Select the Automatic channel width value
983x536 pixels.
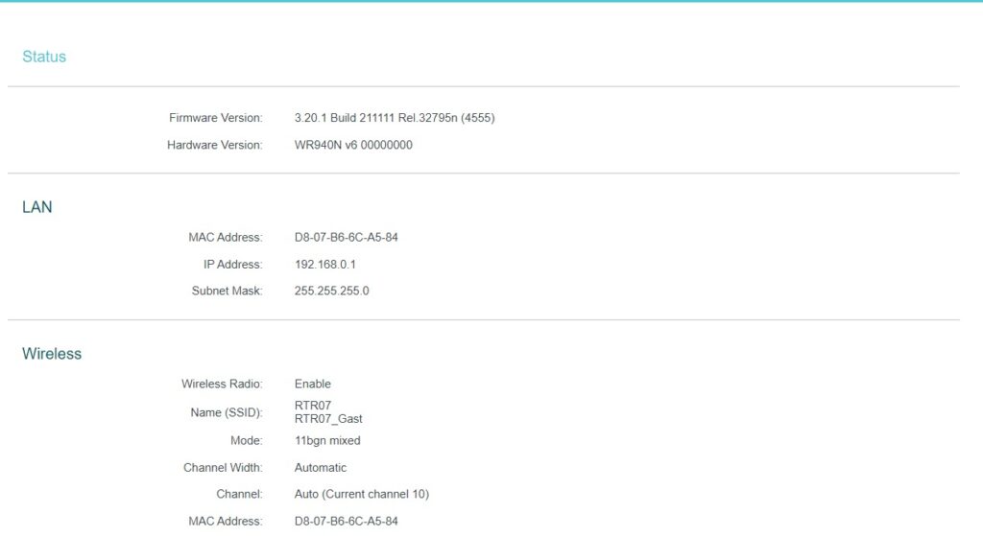click(321, 468)
